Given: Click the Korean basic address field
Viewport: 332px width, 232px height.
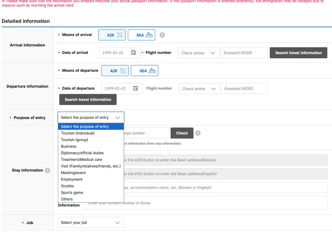Looking at the screenshot, I should 226,160.
